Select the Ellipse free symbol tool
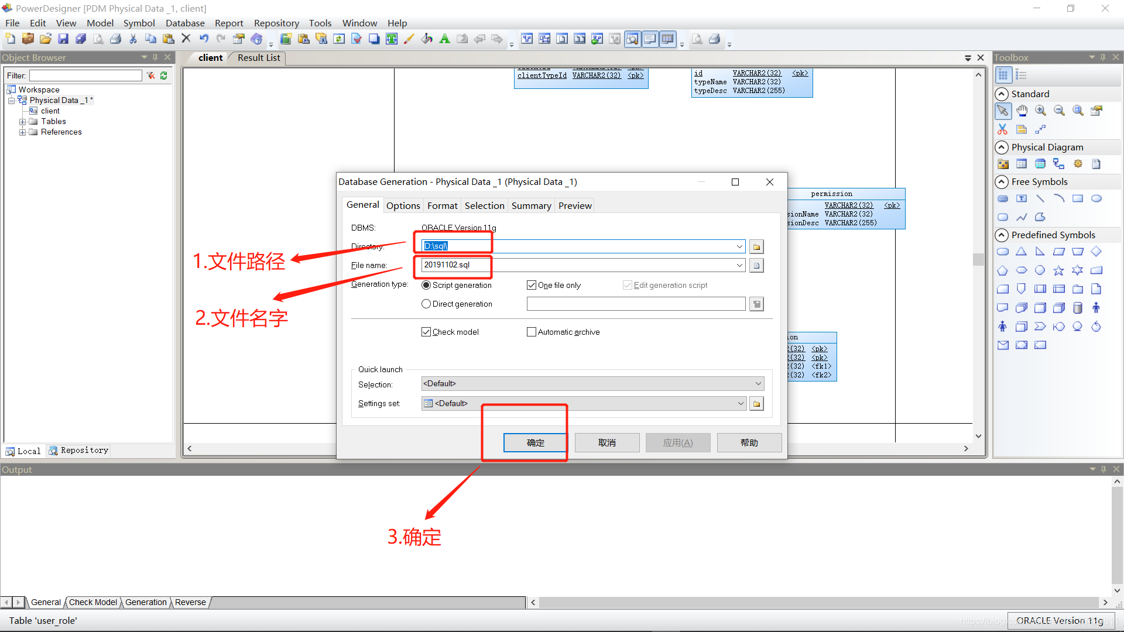The height and width of the screenshot is (632, 1124). click(1096, 198)
